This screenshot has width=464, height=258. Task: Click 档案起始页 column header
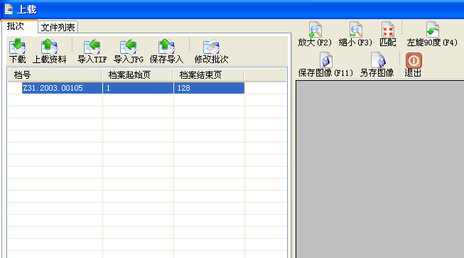pos(137,75)
